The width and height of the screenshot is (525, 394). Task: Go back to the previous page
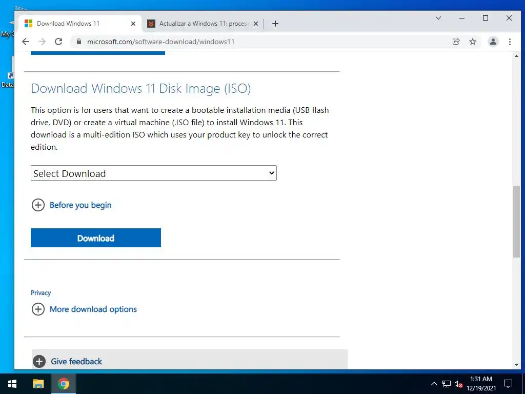(x=26, y=42)
